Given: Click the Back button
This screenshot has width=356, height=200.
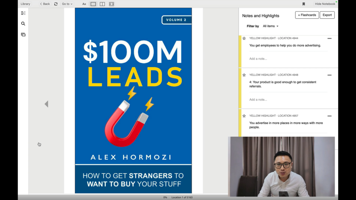Looking at the screenshot, I should 45,4.
